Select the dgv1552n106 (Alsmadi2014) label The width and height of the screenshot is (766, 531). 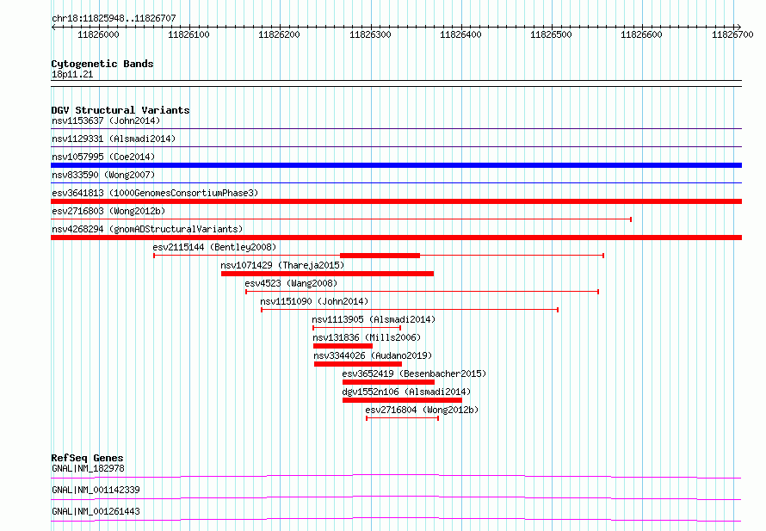click(406, 392)
